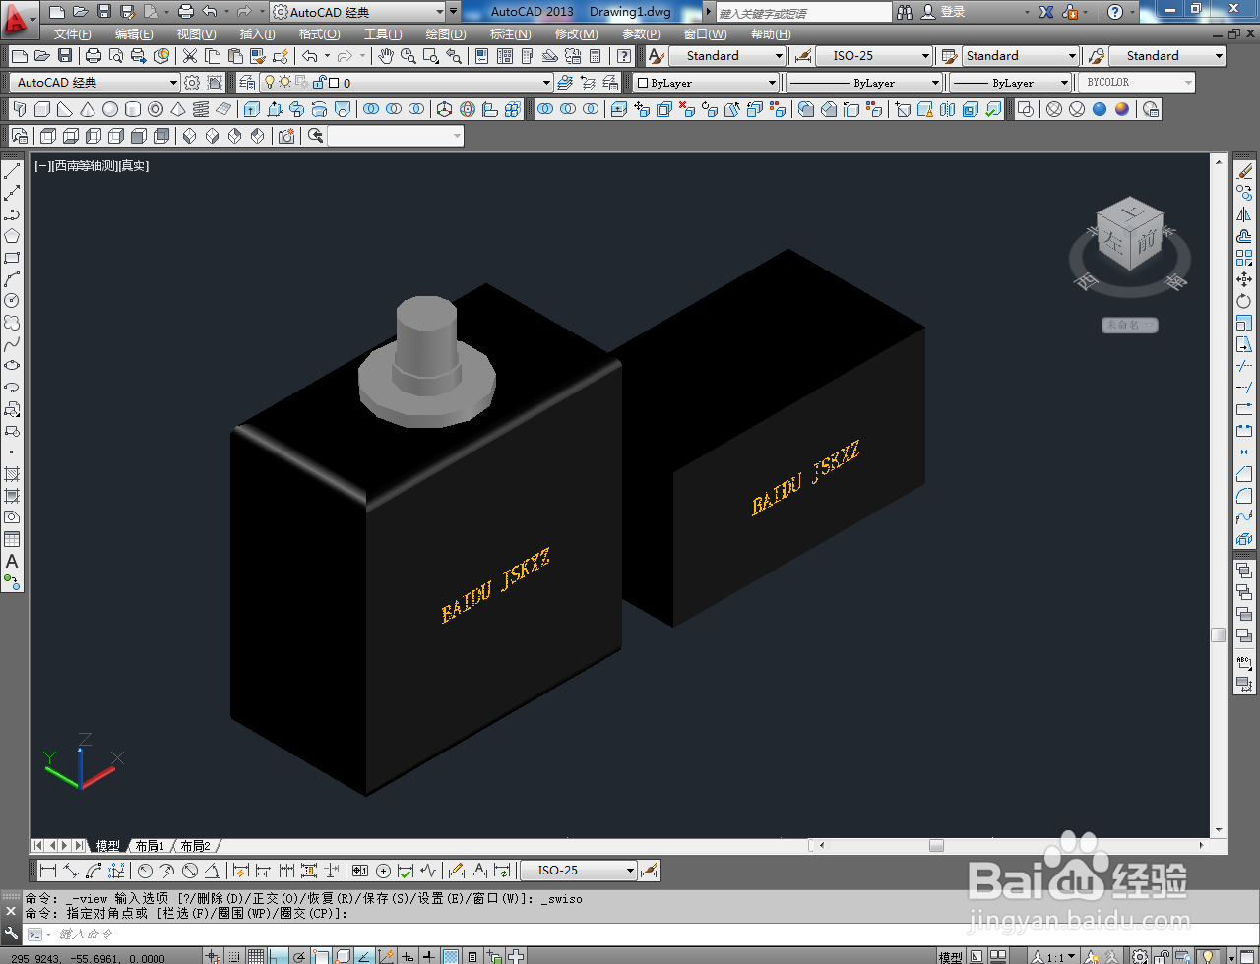Select the Cone solid tool
1260x964 pixels.
point(88,109)
